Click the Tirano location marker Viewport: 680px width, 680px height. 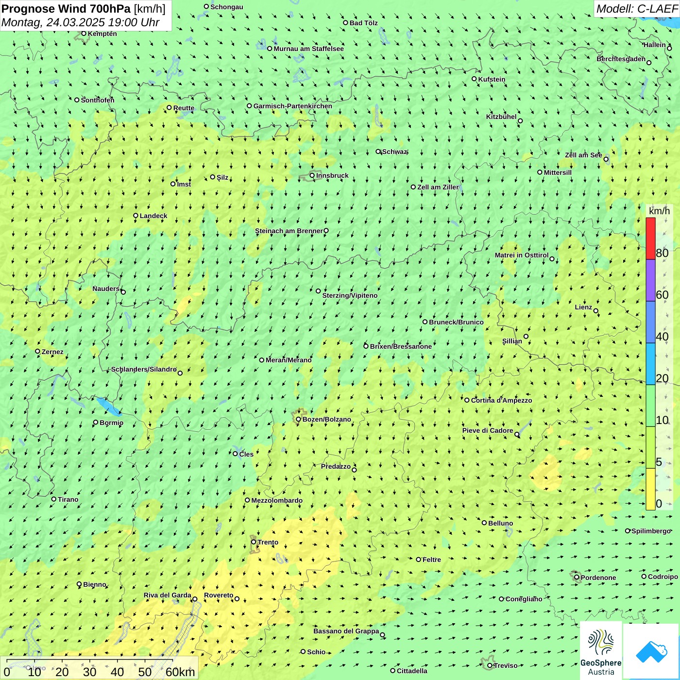(x=54, y=499)
